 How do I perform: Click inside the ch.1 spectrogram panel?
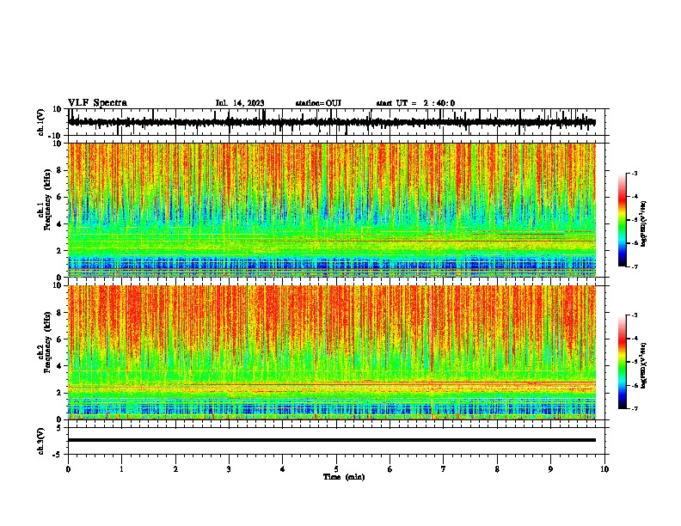click(332, 210)
